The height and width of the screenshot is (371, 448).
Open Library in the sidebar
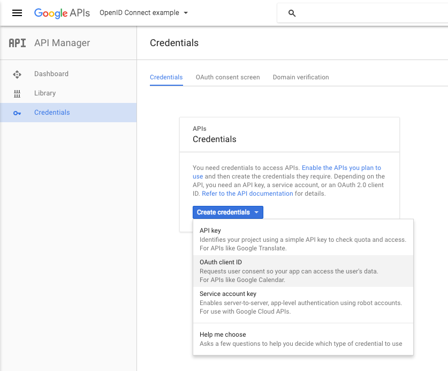(x=45, y=93)
